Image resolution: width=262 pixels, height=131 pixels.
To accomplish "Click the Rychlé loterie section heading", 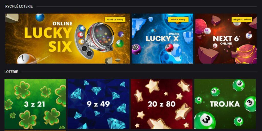I will pyautogui.click(x=19, y=6).
